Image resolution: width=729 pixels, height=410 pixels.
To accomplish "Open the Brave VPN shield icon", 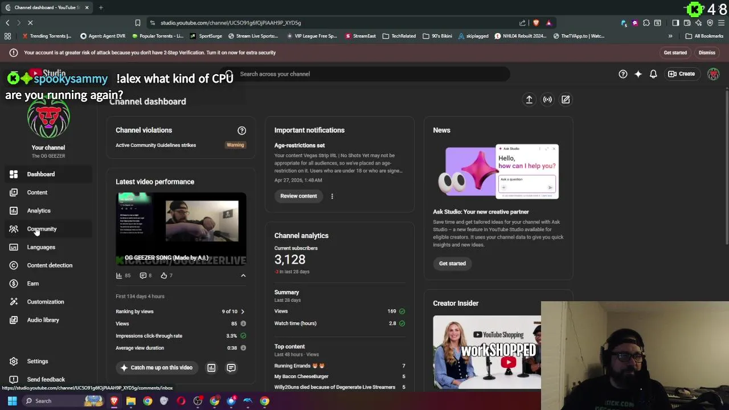I will pos(710,23).
